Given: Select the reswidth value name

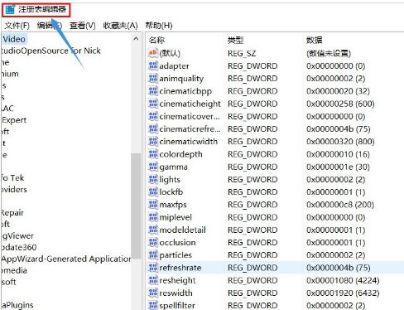Looking at the screenshot, I should point(176,293).
